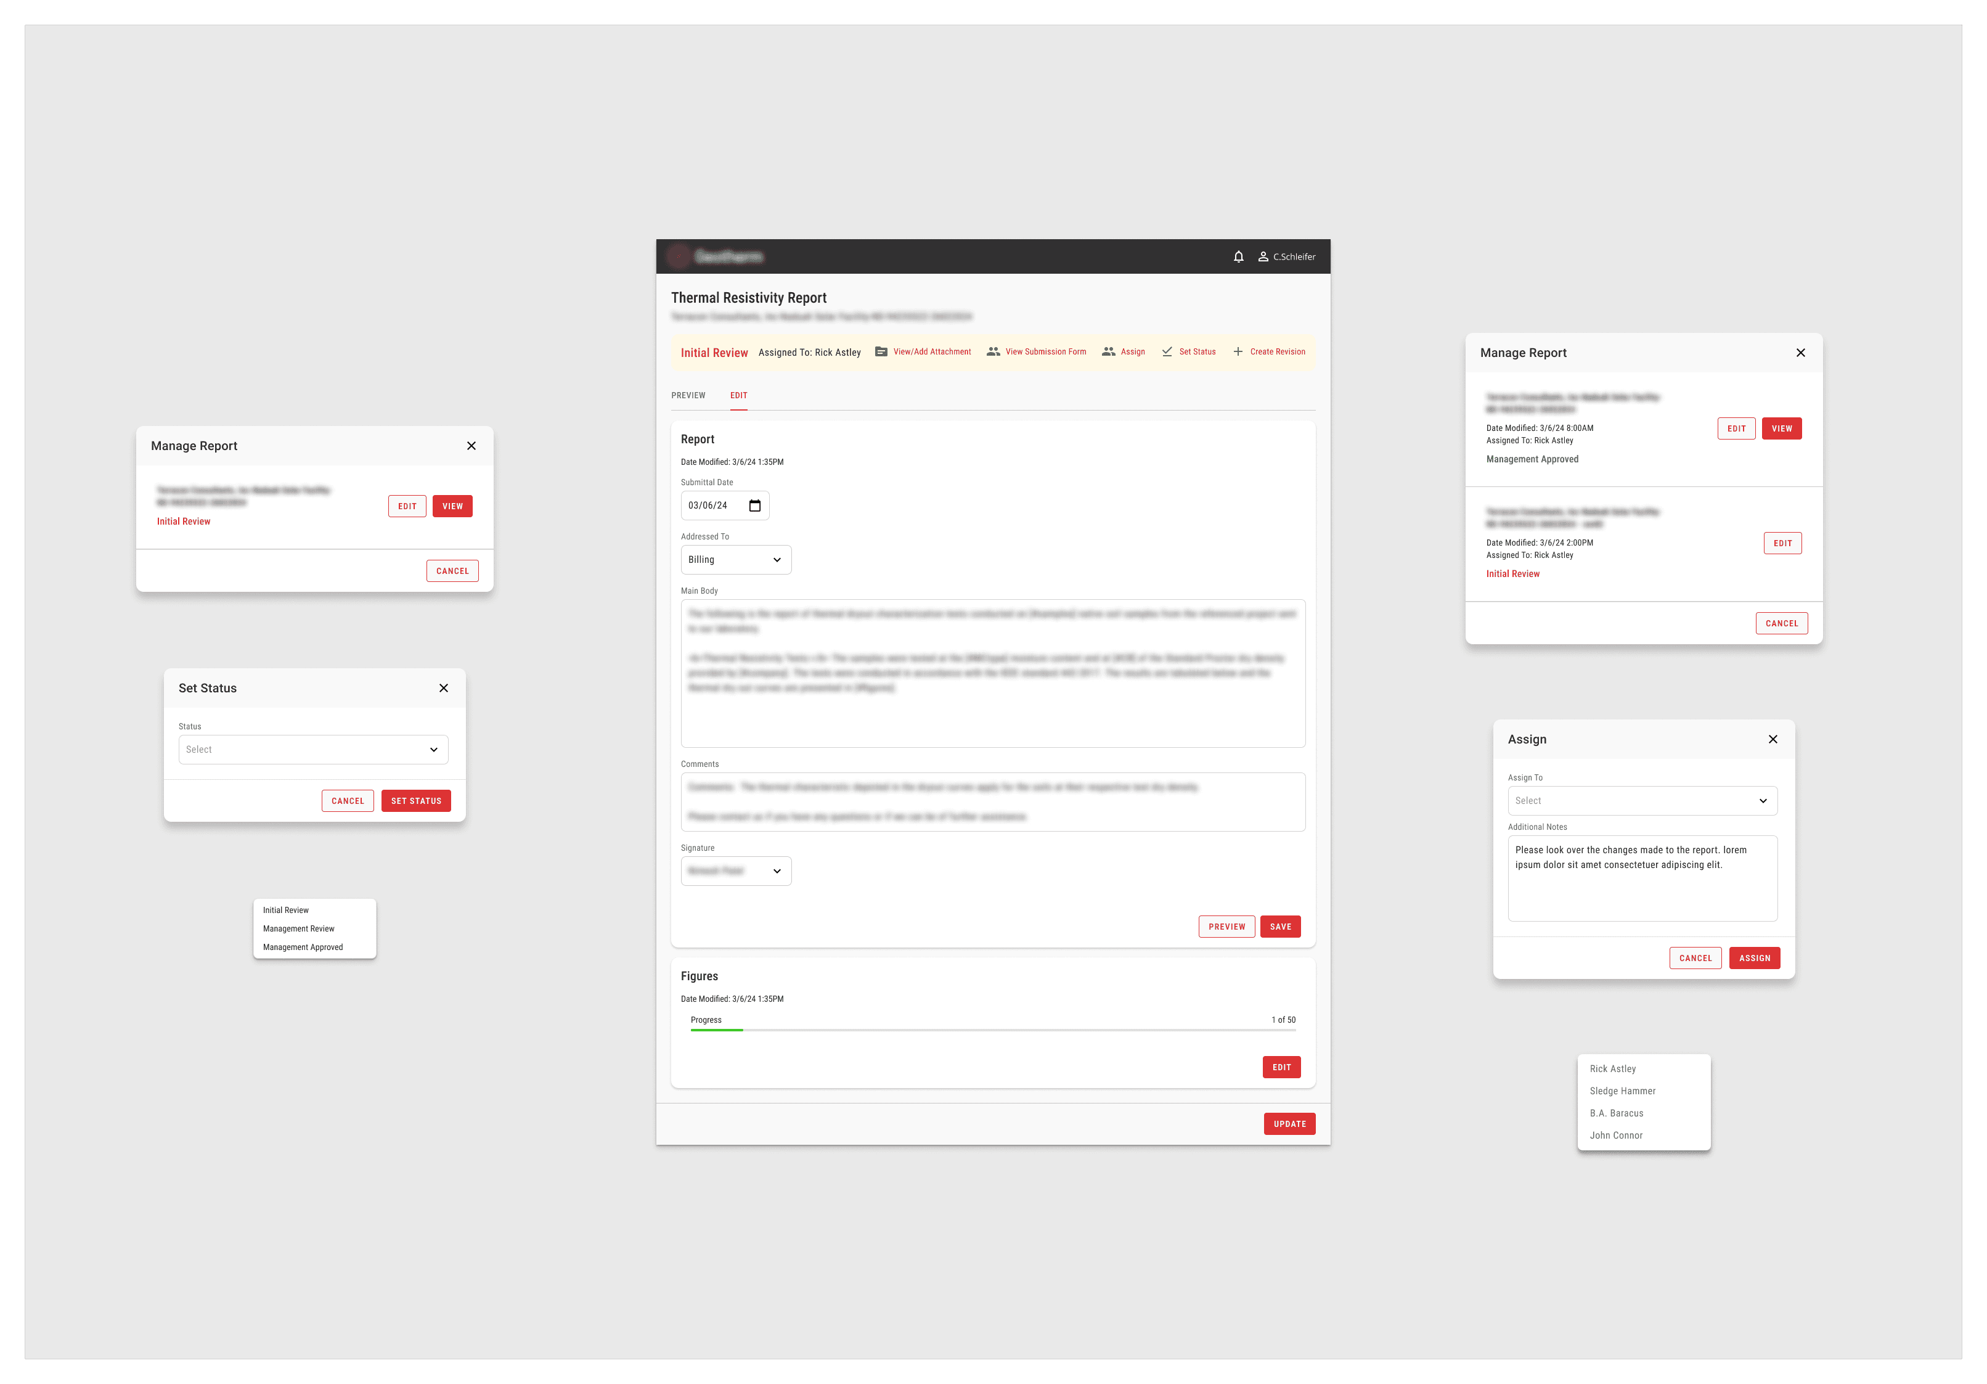Close the Assign dialog with X
This screenshot has height=1384, width=1987.
(1773, 739)
